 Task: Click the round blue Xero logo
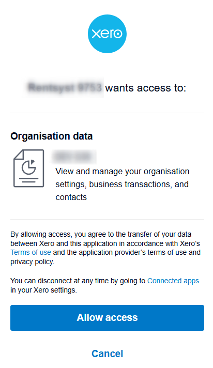pyautogui.click(x=107, y=34)
